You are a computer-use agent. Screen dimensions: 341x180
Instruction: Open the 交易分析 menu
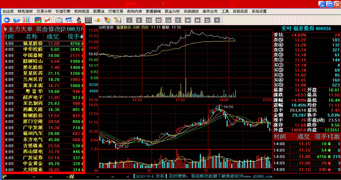pyautogui.click(x=44, y=11)
